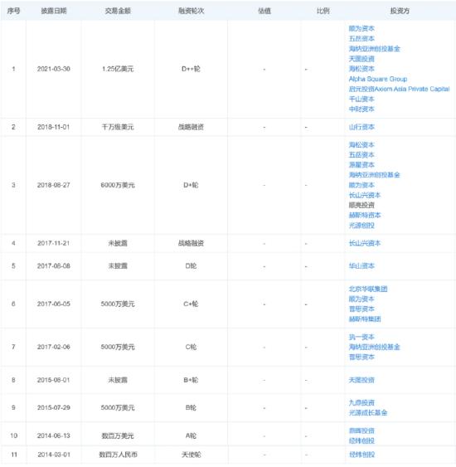Open 海纳亚洲创投基金 in the 2018-08-27 row
This screenshot has height=467, width=456.
coord(374,175)
